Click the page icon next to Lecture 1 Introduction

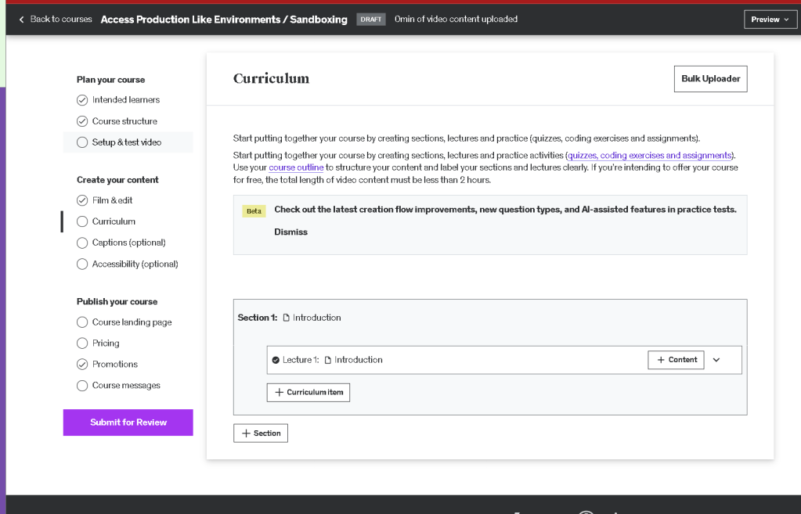[328, 360]
